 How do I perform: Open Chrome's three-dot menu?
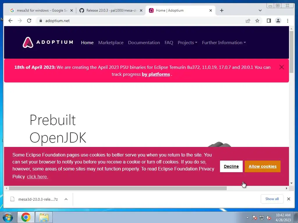288,21
